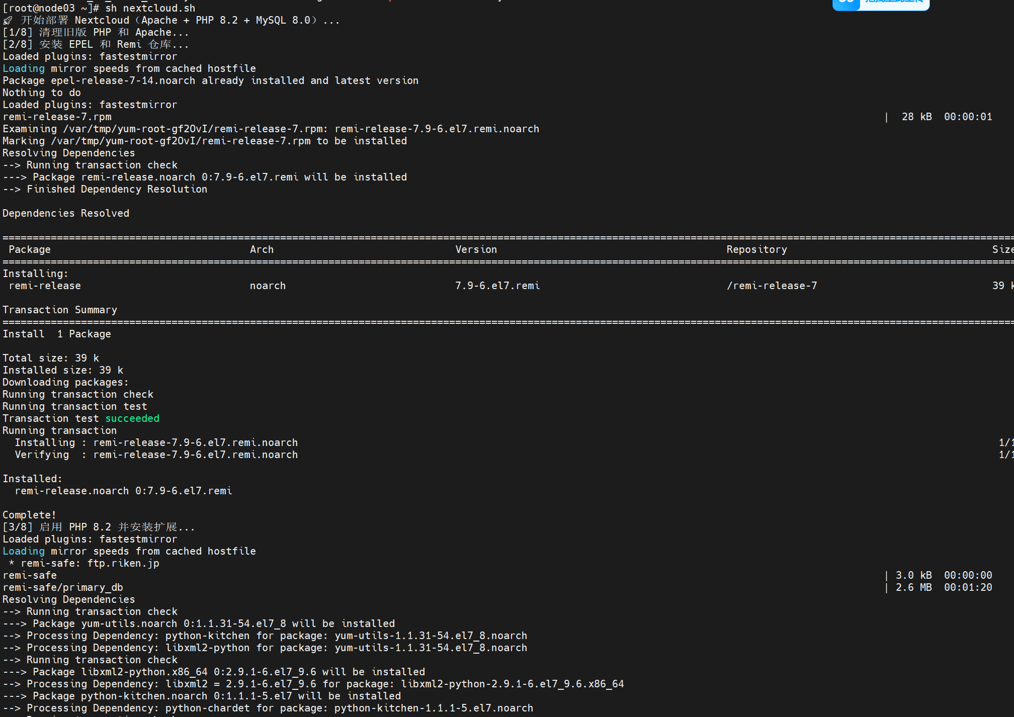This screenshot has height=717, width=1014.
Task: Click the "Complete!" line
Action: pos(29,515)
